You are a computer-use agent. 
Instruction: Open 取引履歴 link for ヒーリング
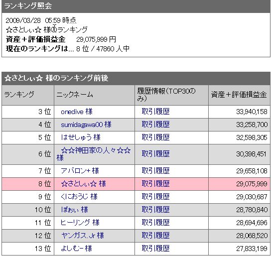(x=155, y=223)
